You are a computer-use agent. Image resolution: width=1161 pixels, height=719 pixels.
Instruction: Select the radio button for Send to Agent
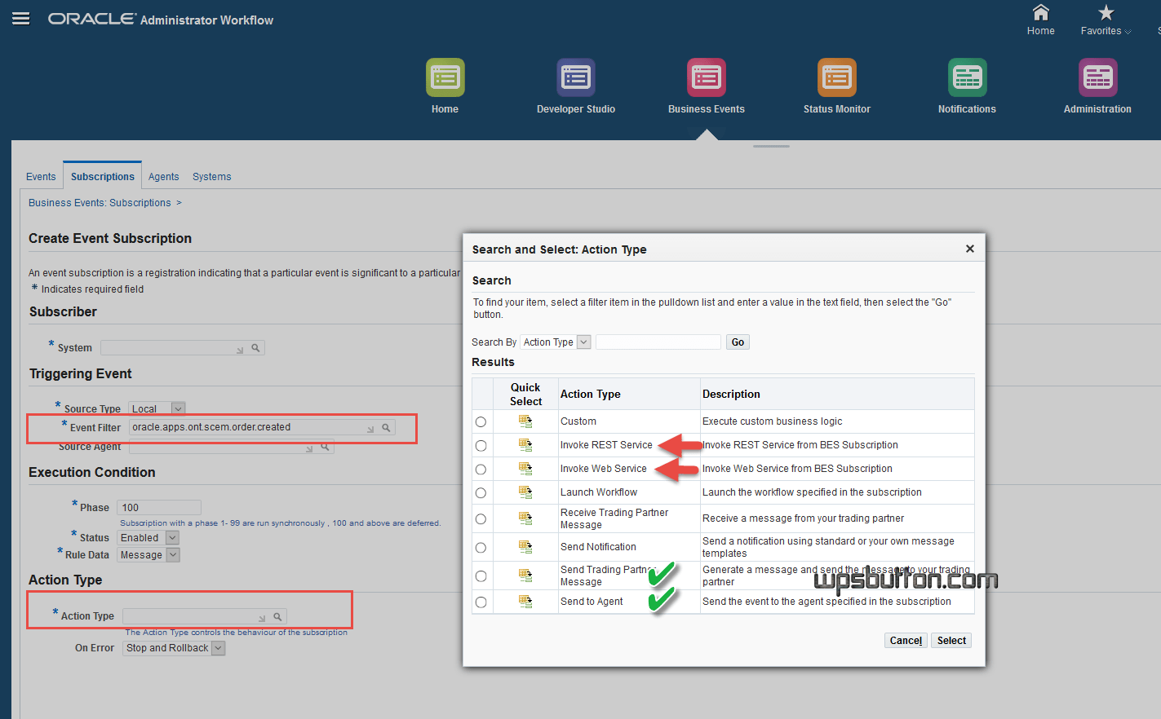(481, 602)
